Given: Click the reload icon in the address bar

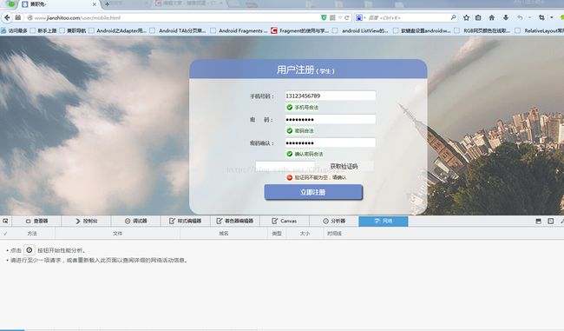Looking at the screenshot, I should (x=347, y=17).
